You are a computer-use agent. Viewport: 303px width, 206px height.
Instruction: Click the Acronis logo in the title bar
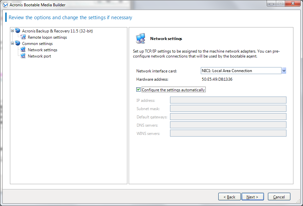[x=5, y=5]
